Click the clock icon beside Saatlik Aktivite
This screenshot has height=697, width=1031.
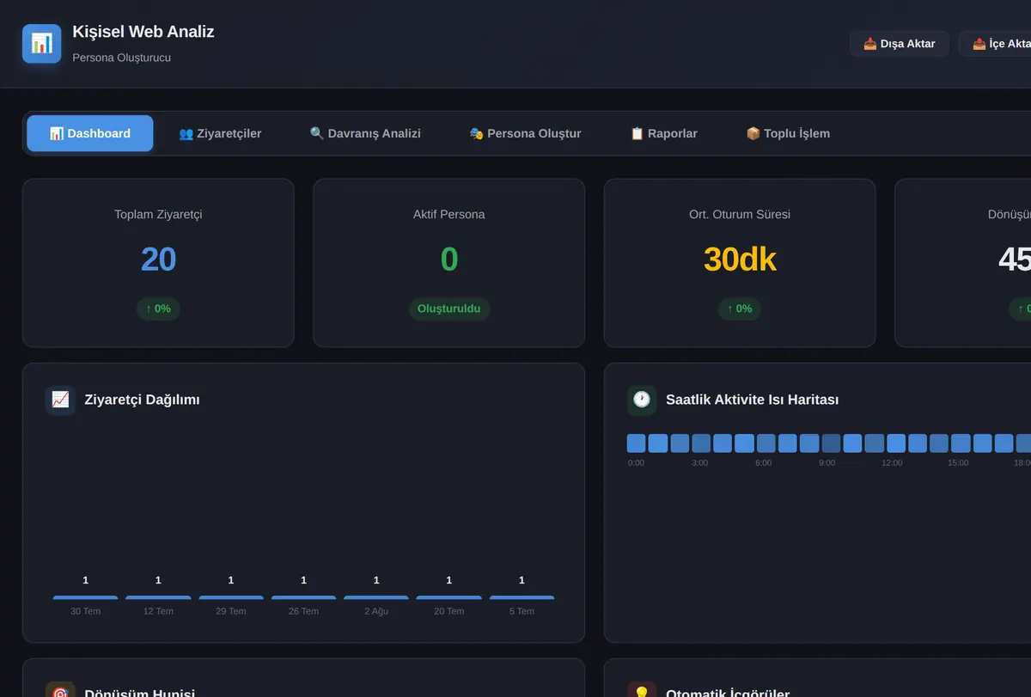click(x=642, y=400)
